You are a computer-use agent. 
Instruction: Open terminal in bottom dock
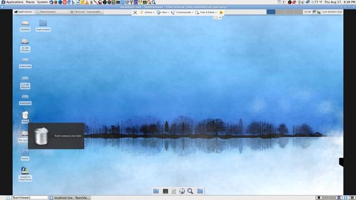click(x=165, y=191)
